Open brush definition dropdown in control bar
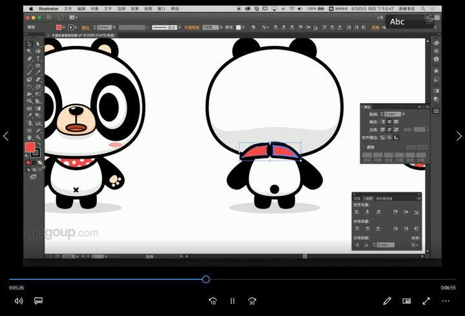465x316 pixels. click(x=180, y=28)
